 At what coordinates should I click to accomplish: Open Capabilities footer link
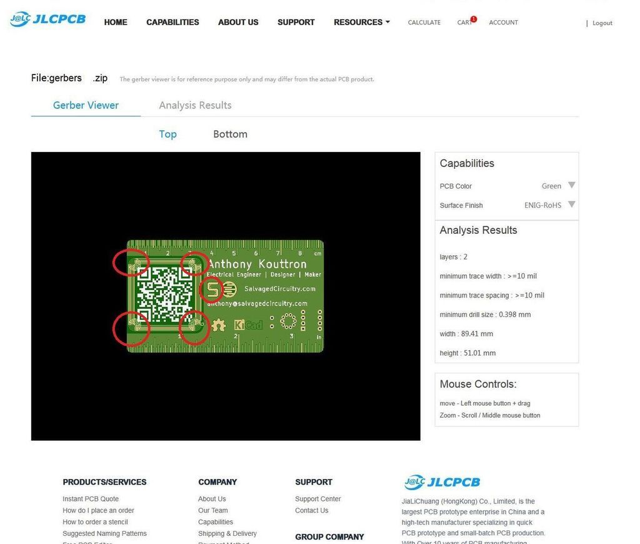(x=216, y=522)
